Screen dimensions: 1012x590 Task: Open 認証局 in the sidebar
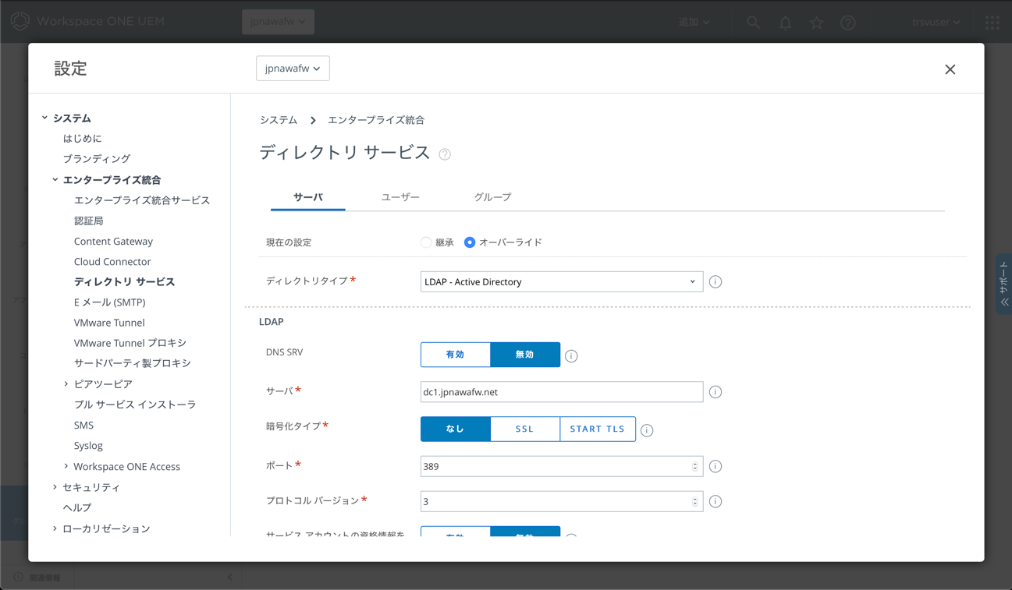click(88, 221)
